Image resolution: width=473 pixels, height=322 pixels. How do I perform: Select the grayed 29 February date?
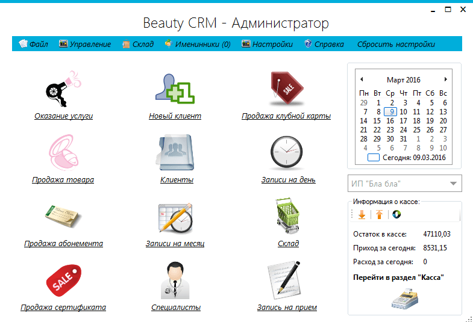pyautogui.click(x=363, y=103)
